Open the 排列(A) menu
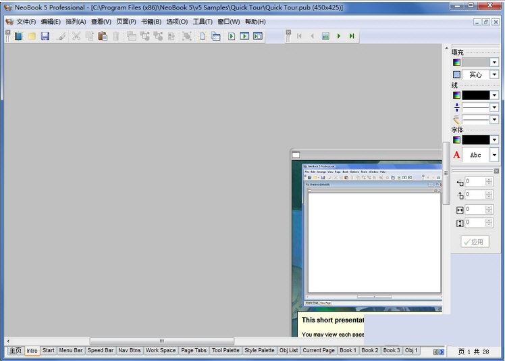Viewport: 505px width, 361px height. [x=76, y=22]
